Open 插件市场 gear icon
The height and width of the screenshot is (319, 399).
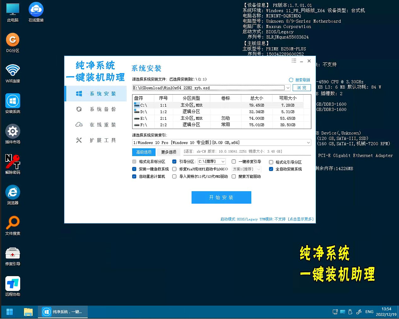(13, 134)
